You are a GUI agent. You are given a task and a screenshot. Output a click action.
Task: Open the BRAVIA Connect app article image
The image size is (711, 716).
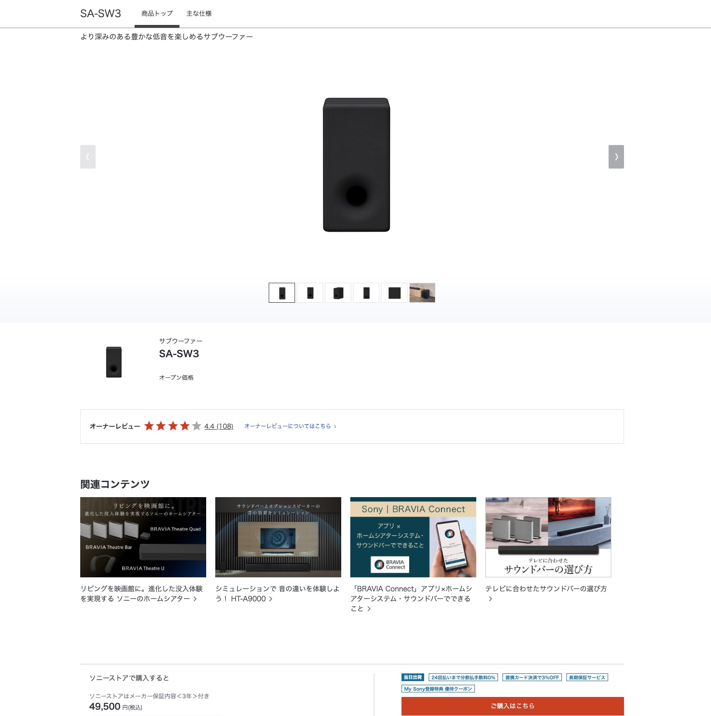(413, 537)
